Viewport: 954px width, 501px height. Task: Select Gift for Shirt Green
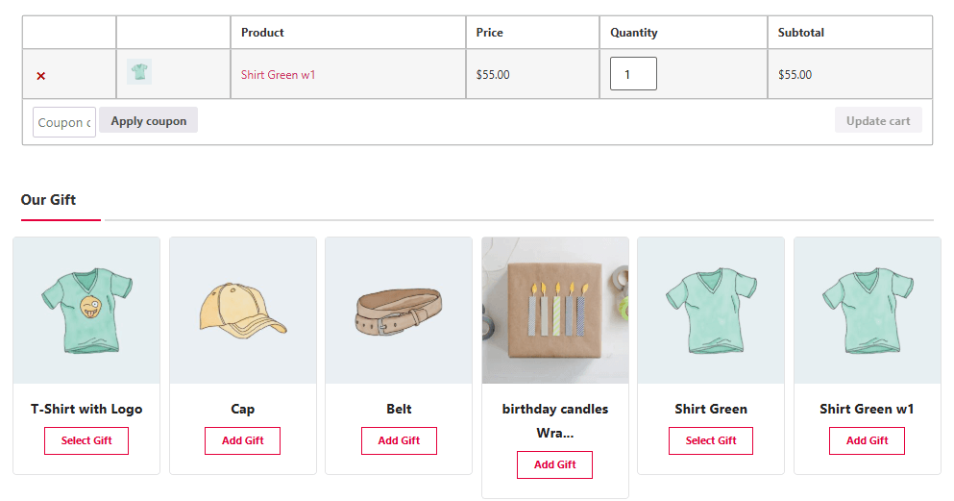point(711,440)
